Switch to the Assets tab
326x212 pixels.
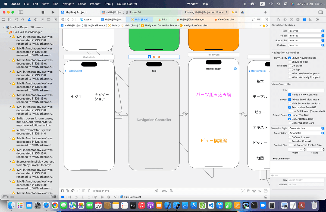pos(86,20)
